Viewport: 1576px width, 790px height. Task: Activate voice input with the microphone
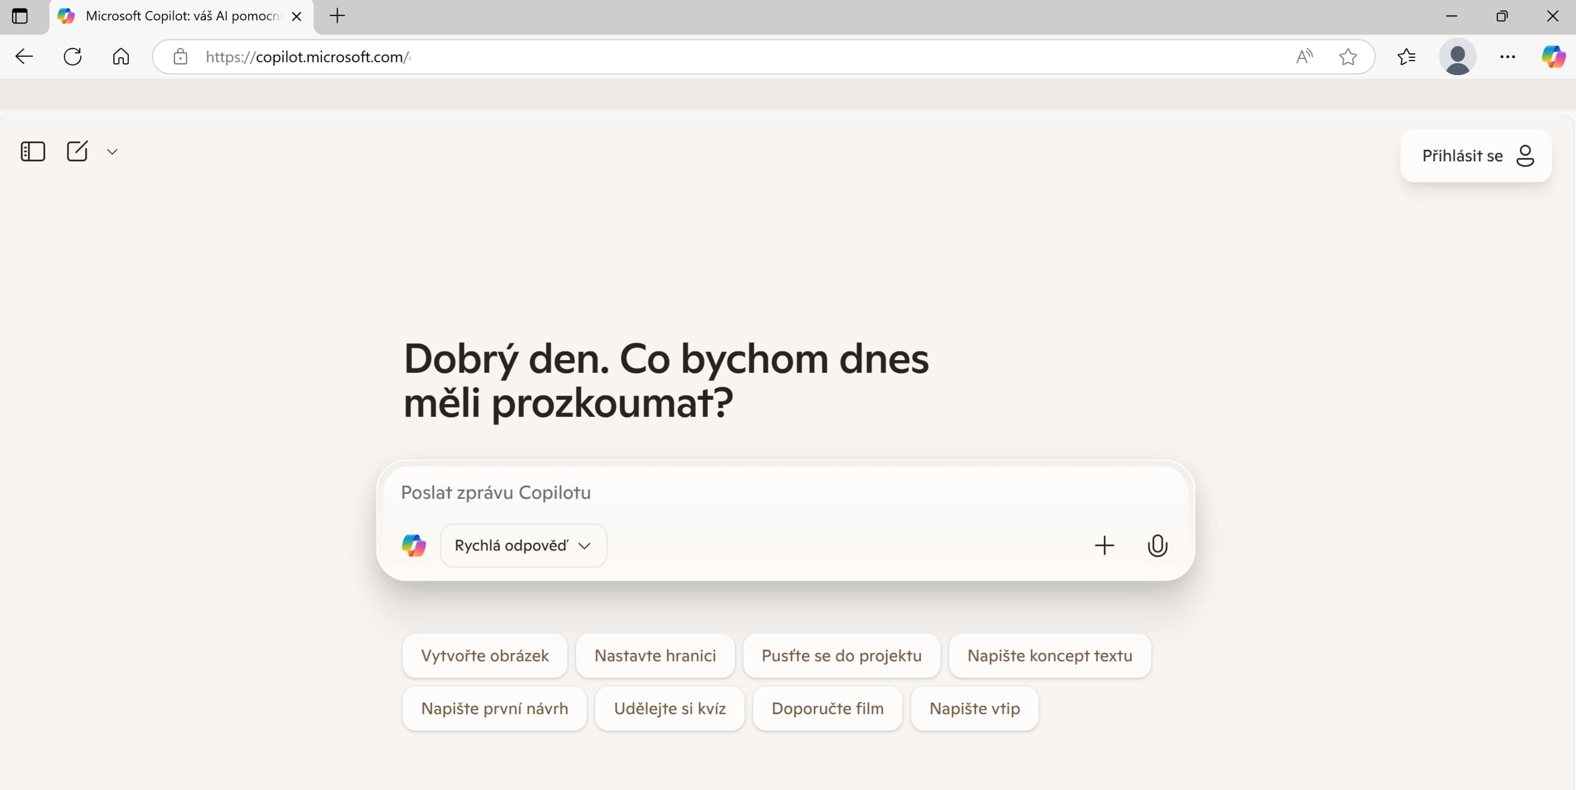(x=1157, y=545)
